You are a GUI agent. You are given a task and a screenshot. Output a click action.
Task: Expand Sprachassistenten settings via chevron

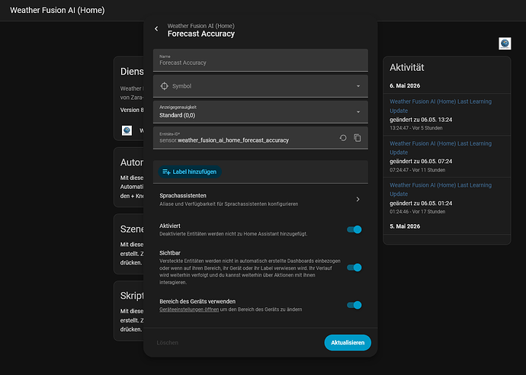click(358, 199)
